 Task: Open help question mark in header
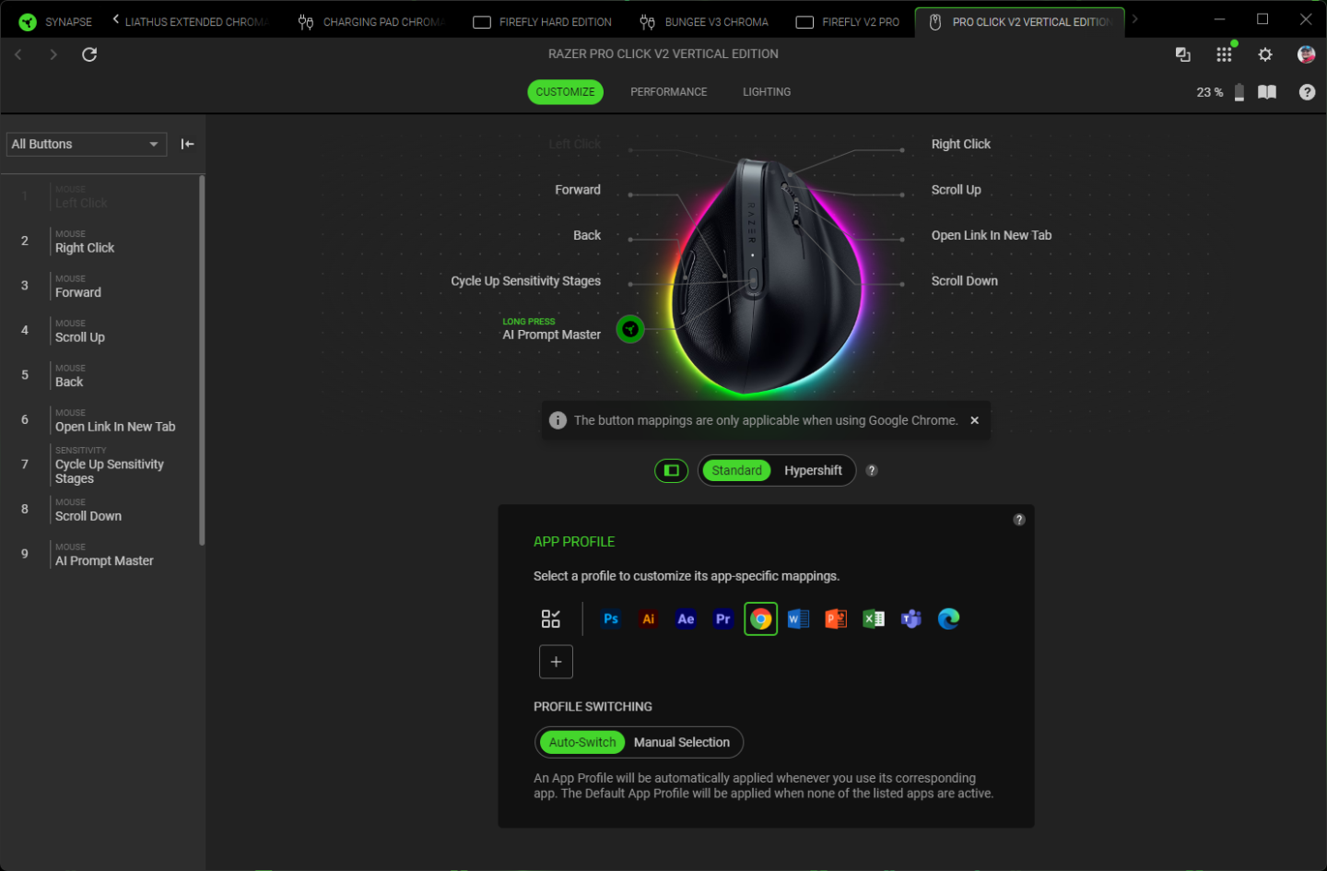(1307, 92)
